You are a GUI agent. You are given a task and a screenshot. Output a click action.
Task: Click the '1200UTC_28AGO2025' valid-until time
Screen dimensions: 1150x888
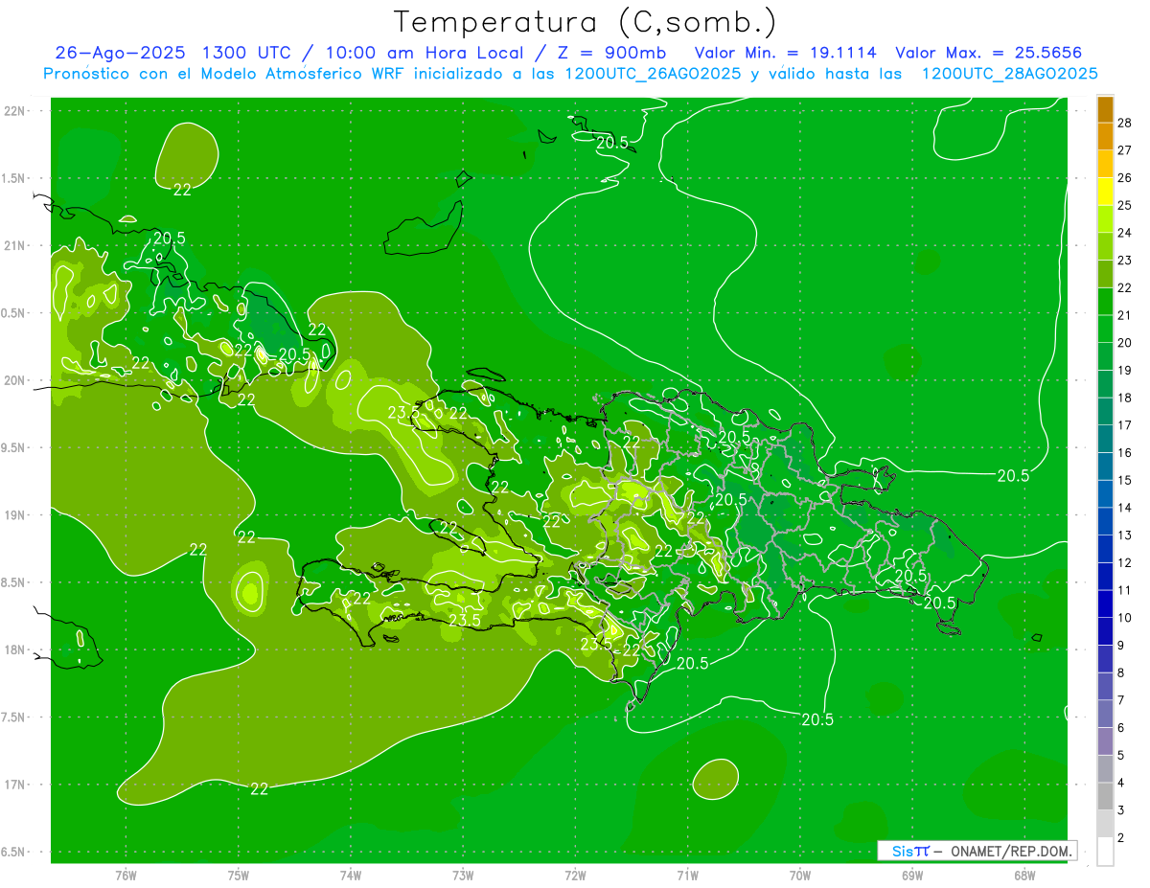pos(1009,74)
